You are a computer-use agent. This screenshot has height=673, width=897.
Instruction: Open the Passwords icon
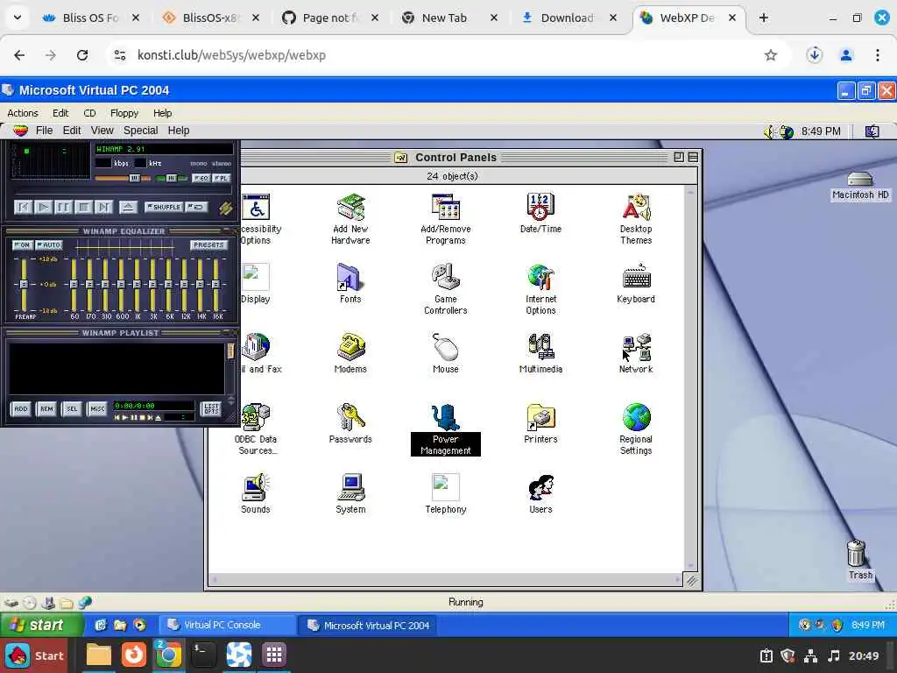click(x=350, y=423)
